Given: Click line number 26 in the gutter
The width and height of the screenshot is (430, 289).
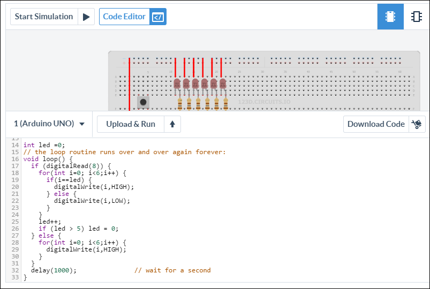Looking at the screenshot, I should [x=14, y=229].
